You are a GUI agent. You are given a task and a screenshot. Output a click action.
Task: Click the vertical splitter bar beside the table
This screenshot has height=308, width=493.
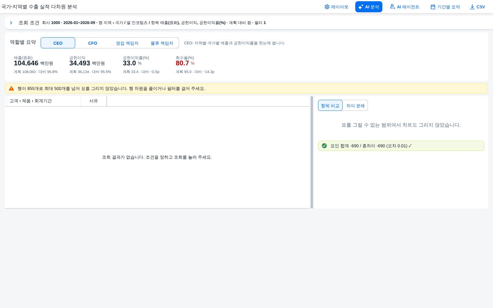point(312,152)
